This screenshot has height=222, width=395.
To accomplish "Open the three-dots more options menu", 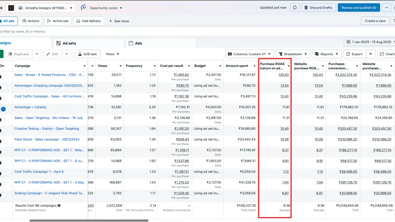I will [x=386, y=8].
